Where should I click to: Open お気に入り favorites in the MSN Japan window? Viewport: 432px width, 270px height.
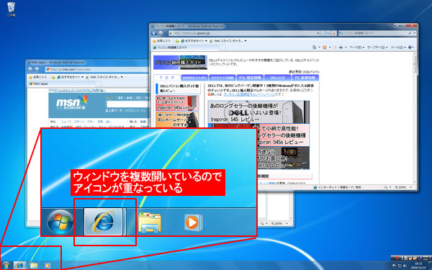pyautogui.click(x=38, y=77)
